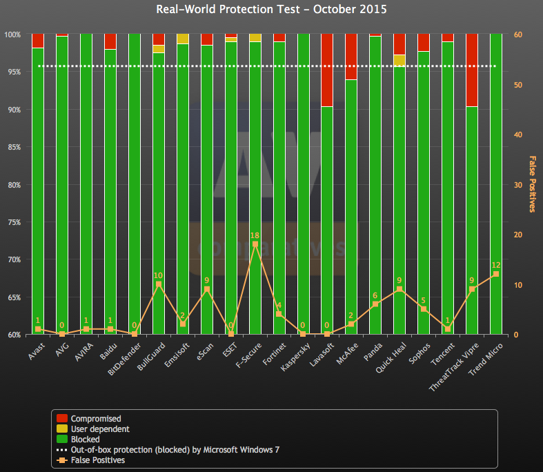
Task: Click ThreatTrack Vipre's red compromised segment
Action: (471, 69)
